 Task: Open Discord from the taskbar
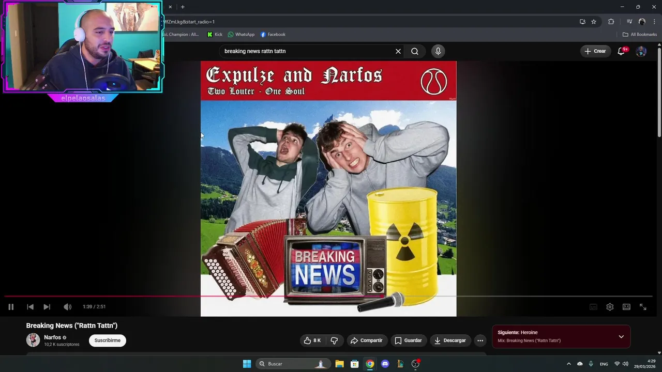(x=385, y=364)
